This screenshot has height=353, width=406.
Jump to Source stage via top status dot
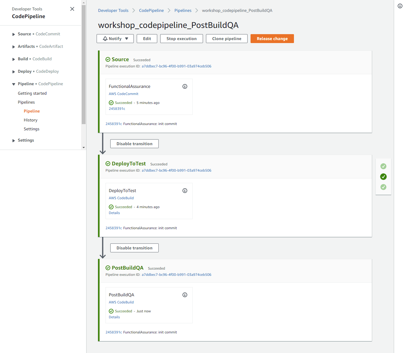pyautogui.click(x=383, y=166)
